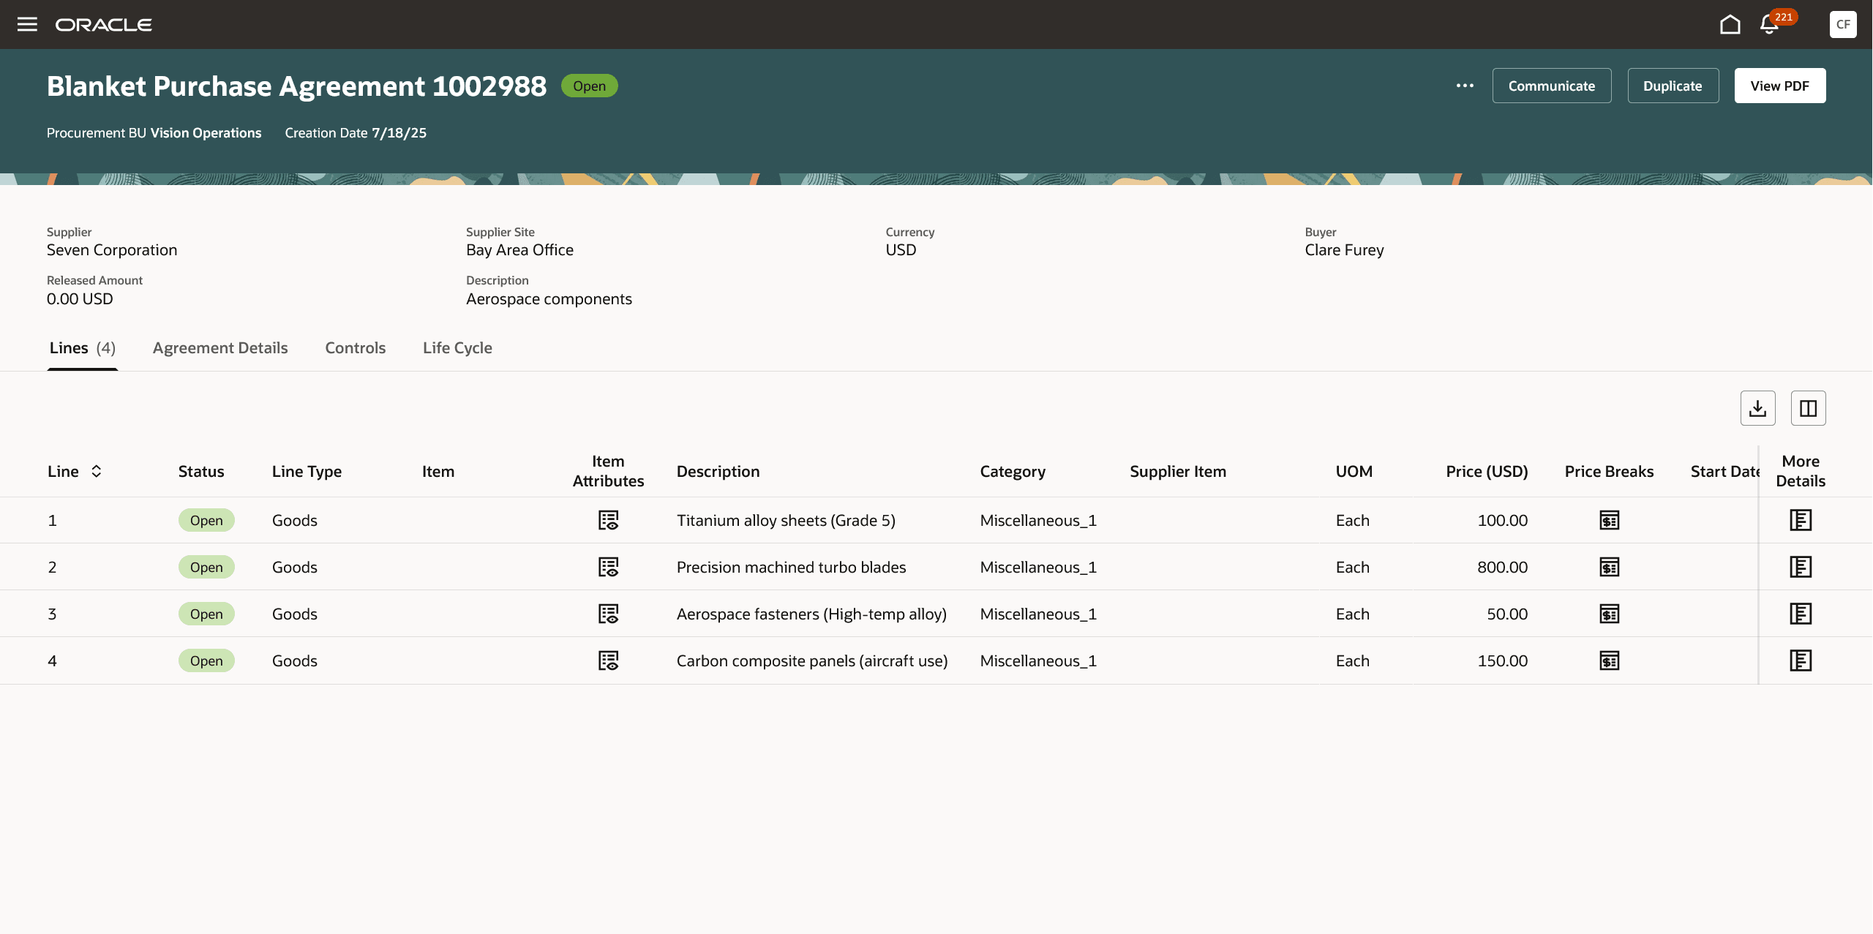The width and height of the screenshot is (1873, 934).
Task: Open More Details for line 1
Action: pos(1800,520)
